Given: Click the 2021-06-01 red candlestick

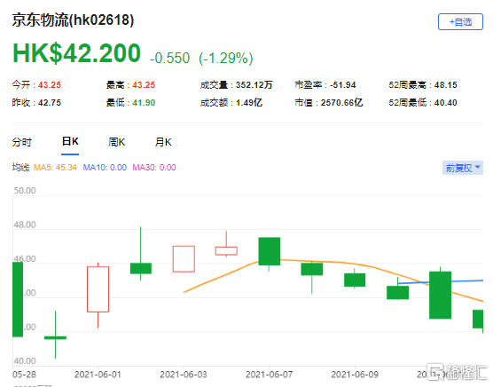Looking at the screenshot, I should (x=98, y=289).
